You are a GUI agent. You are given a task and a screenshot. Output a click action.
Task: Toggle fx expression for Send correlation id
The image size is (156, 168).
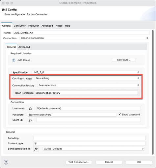pyautogui.click(x=36, y=149)
